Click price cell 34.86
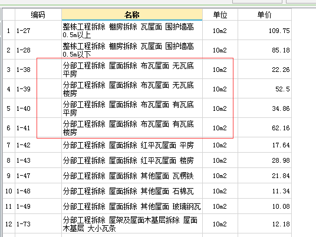Viewport: 316px width, 237px height. [265, 108]
